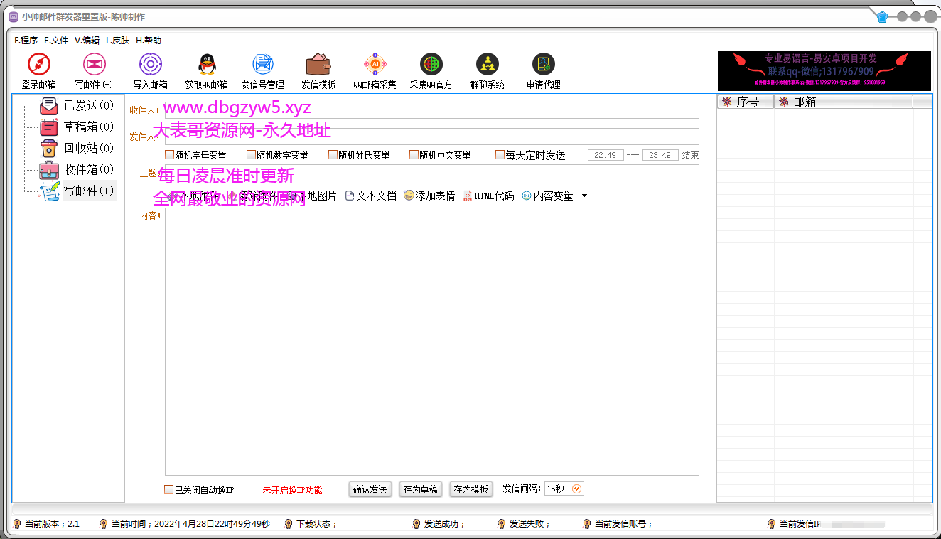Open the L.皮肤 skin menu
Screen dimensions: 941x539
[117, 41]
